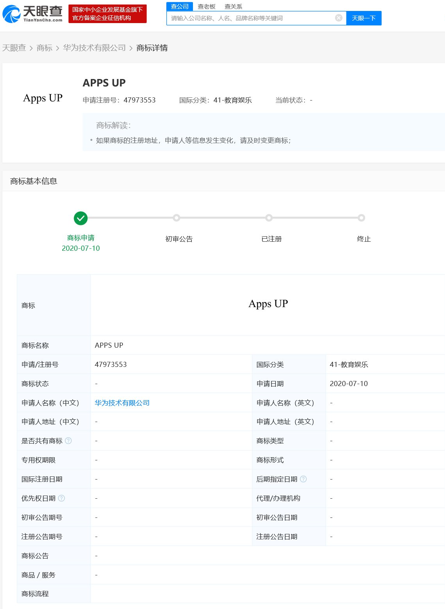Click 国际分类:41-教育娱乐 in the header
The image size is (445, 609).
click(x=216, y=100)
